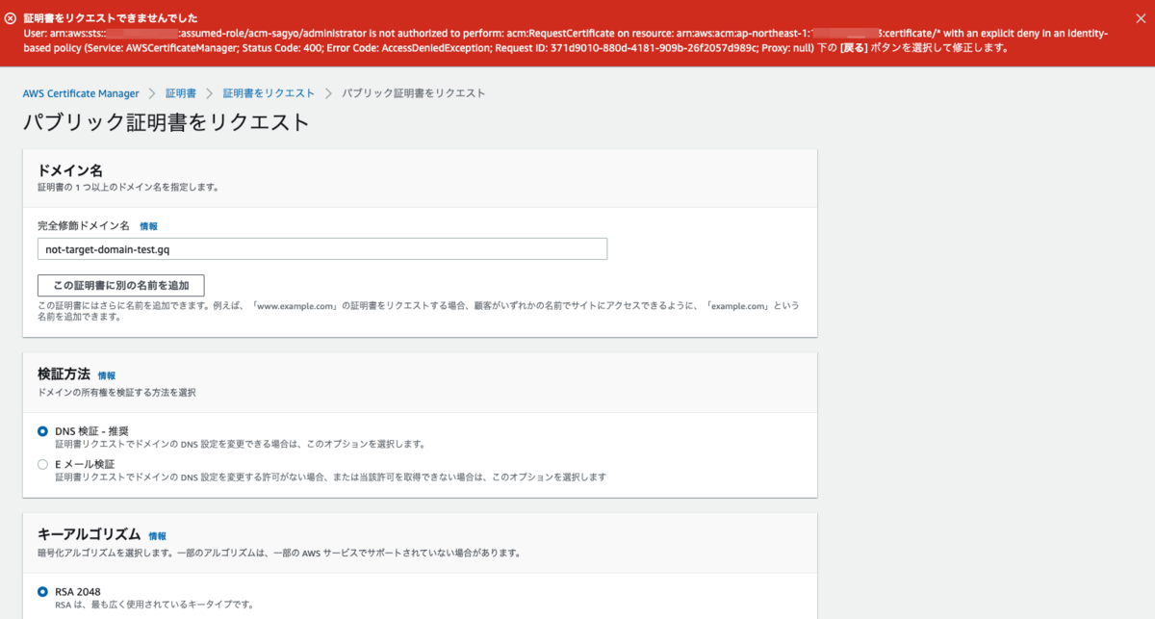Image resolution: width=1155 pixels, height=619 pixels.
Task: Select RSA 2048 radio button
Action: 42,591
